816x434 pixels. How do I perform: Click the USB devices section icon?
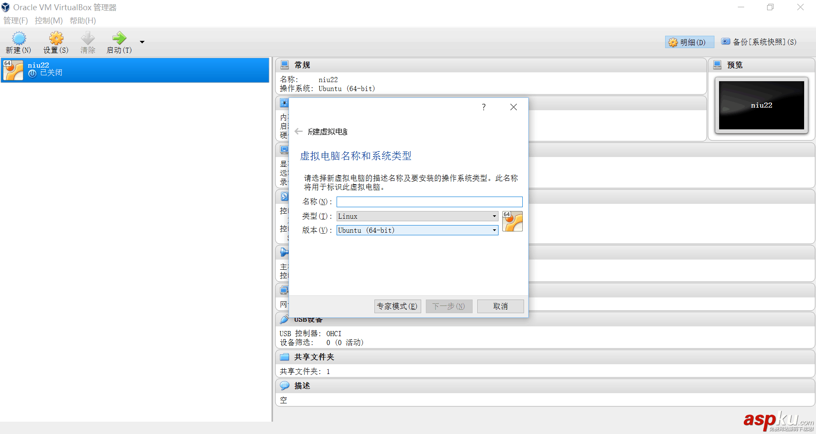tap(284, 320)
